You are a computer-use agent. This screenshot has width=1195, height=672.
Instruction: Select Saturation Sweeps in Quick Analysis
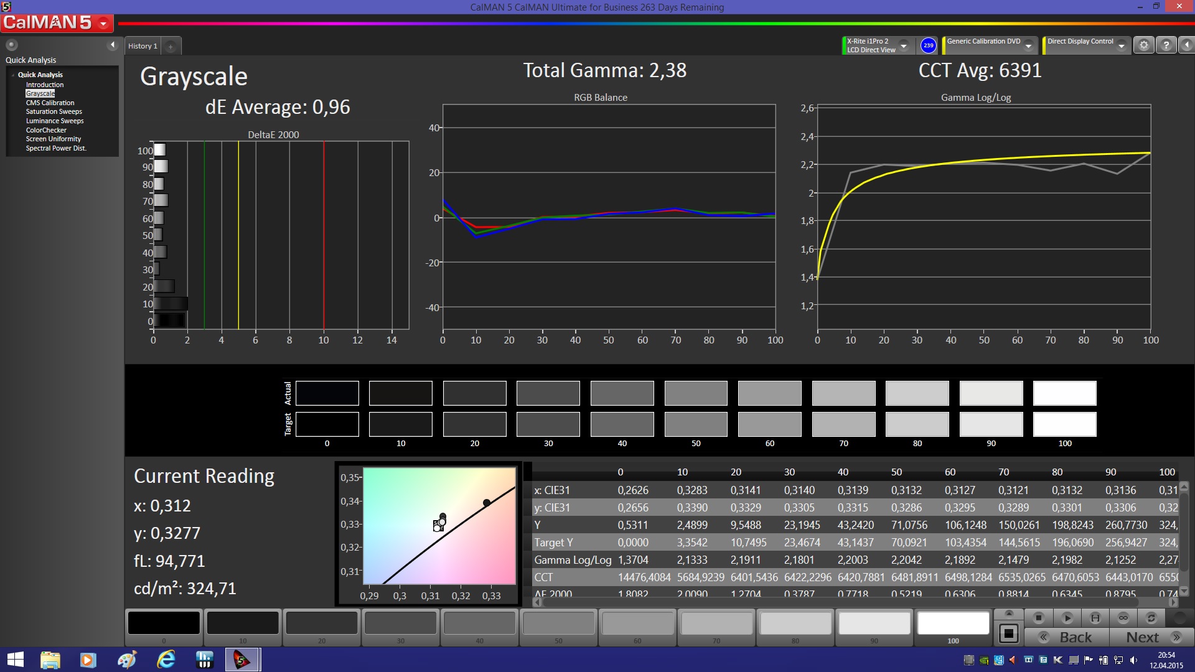(54, 112)
